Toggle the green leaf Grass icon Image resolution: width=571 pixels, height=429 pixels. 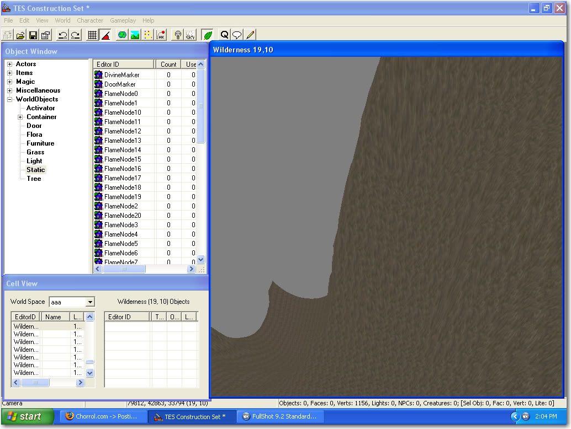click(208, 35)
